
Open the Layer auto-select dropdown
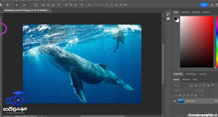[x=26, y=5]
